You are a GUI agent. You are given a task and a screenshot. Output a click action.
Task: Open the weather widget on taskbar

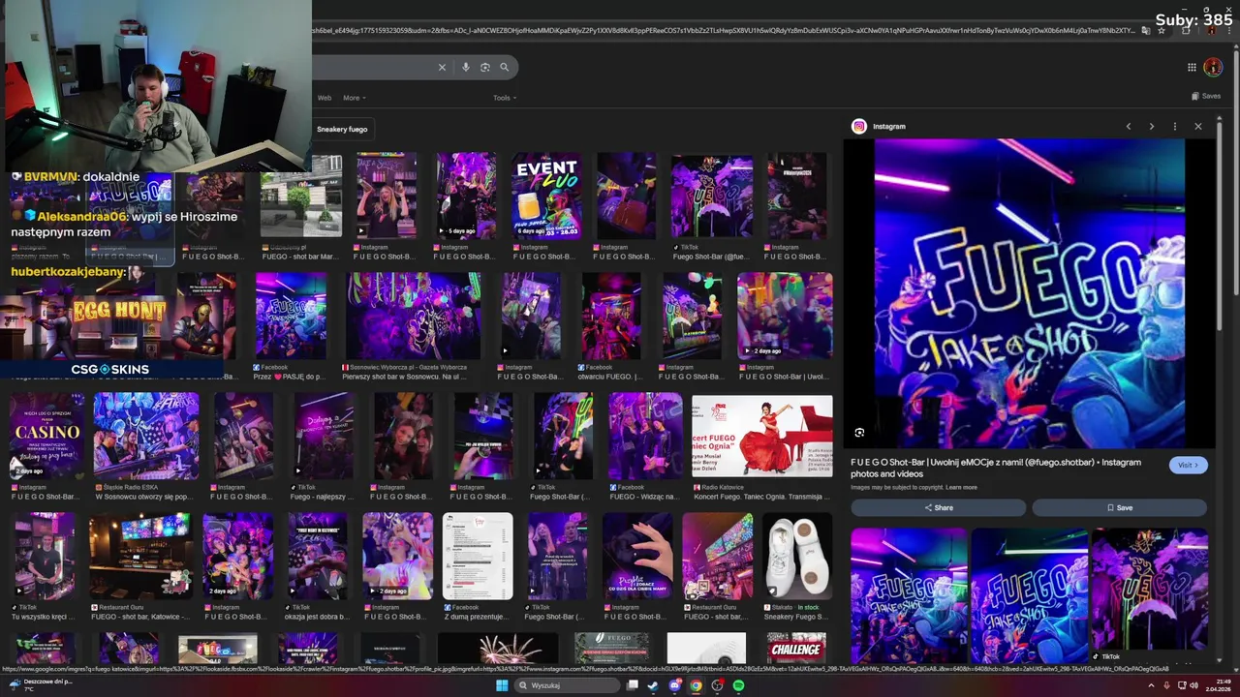click(x=41, y=685)
